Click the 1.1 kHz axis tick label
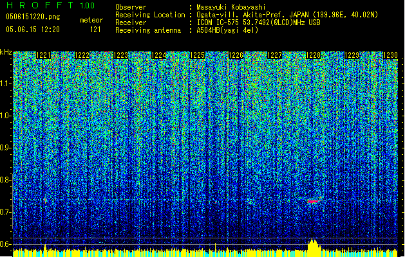The width and height of the screenshot is (405, 257). click(6, 84)
